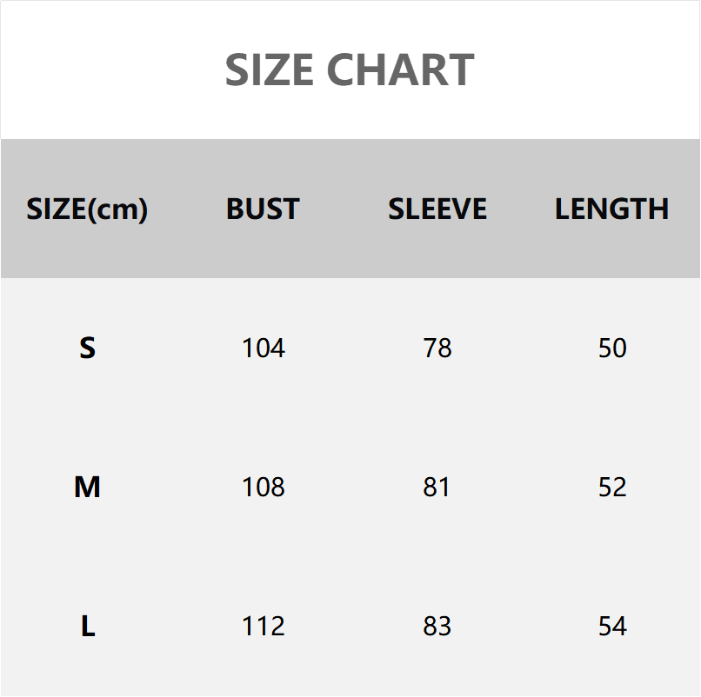Select bust value 108 for size M
The height and width of the screenshot is (697, 701).
(x=263, y=488)
